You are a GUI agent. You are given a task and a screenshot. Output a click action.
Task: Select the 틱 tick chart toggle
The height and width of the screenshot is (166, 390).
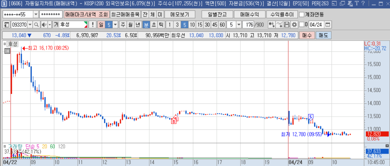click(x=161, y=25)
